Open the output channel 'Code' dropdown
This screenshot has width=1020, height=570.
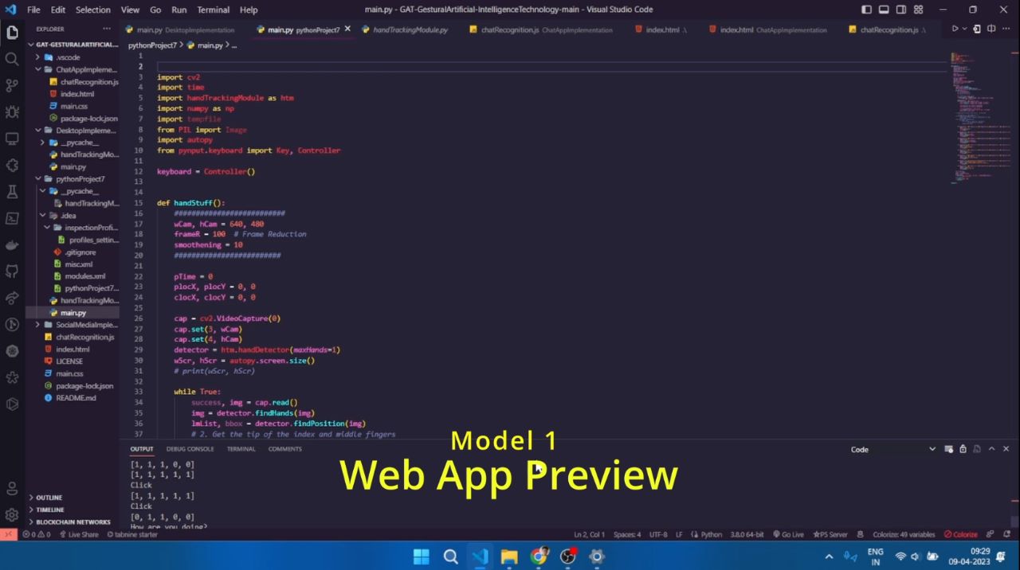pos(892,449)
